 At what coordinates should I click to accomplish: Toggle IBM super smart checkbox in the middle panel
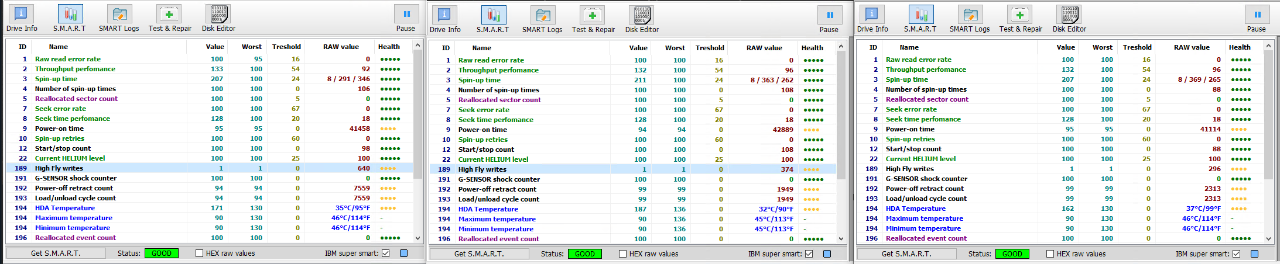click(809, 254)
